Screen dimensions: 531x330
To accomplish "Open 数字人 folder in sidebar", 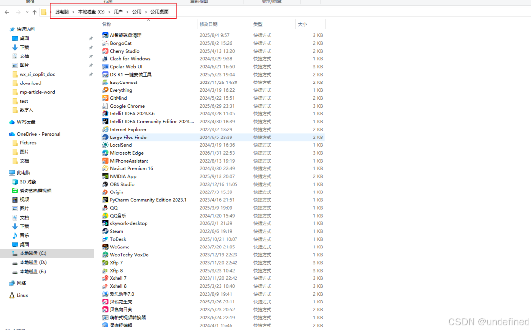I will 27,110.
